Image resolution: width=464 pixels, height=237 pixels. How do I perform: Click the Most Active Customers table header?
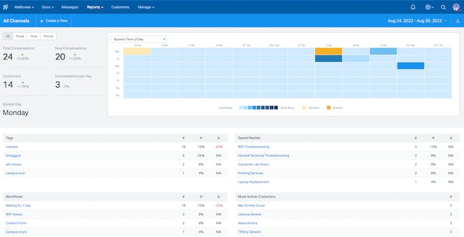coord(347,197)
